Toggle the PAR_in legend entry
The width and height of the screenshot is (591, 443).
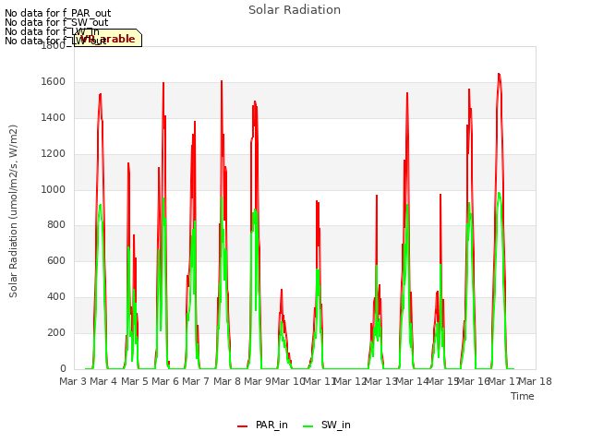(262, 425)
